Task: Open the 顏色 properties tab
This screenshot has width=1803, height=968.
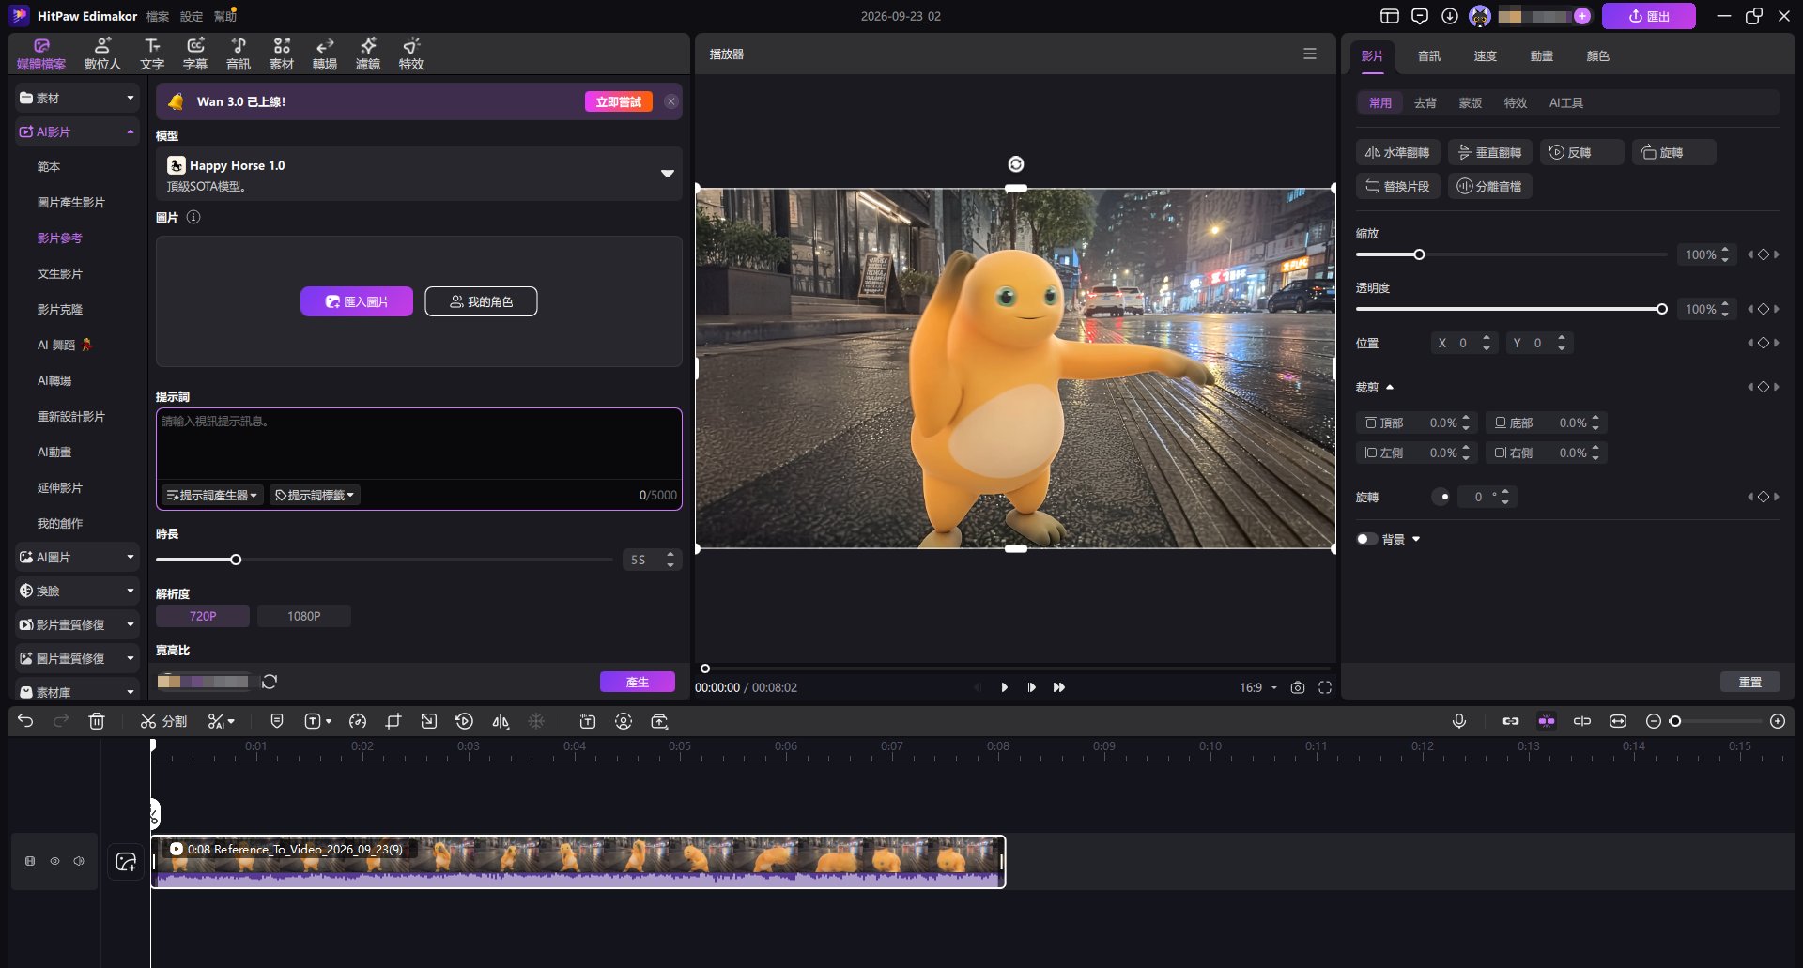Action: point(1598,56)
